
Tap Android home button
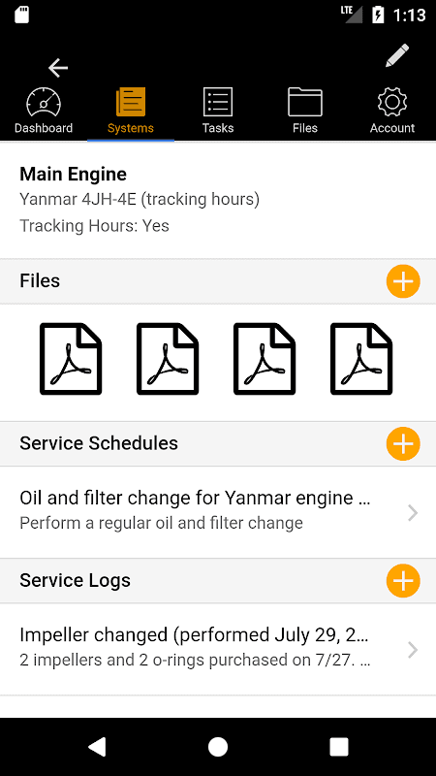[217, 746]
